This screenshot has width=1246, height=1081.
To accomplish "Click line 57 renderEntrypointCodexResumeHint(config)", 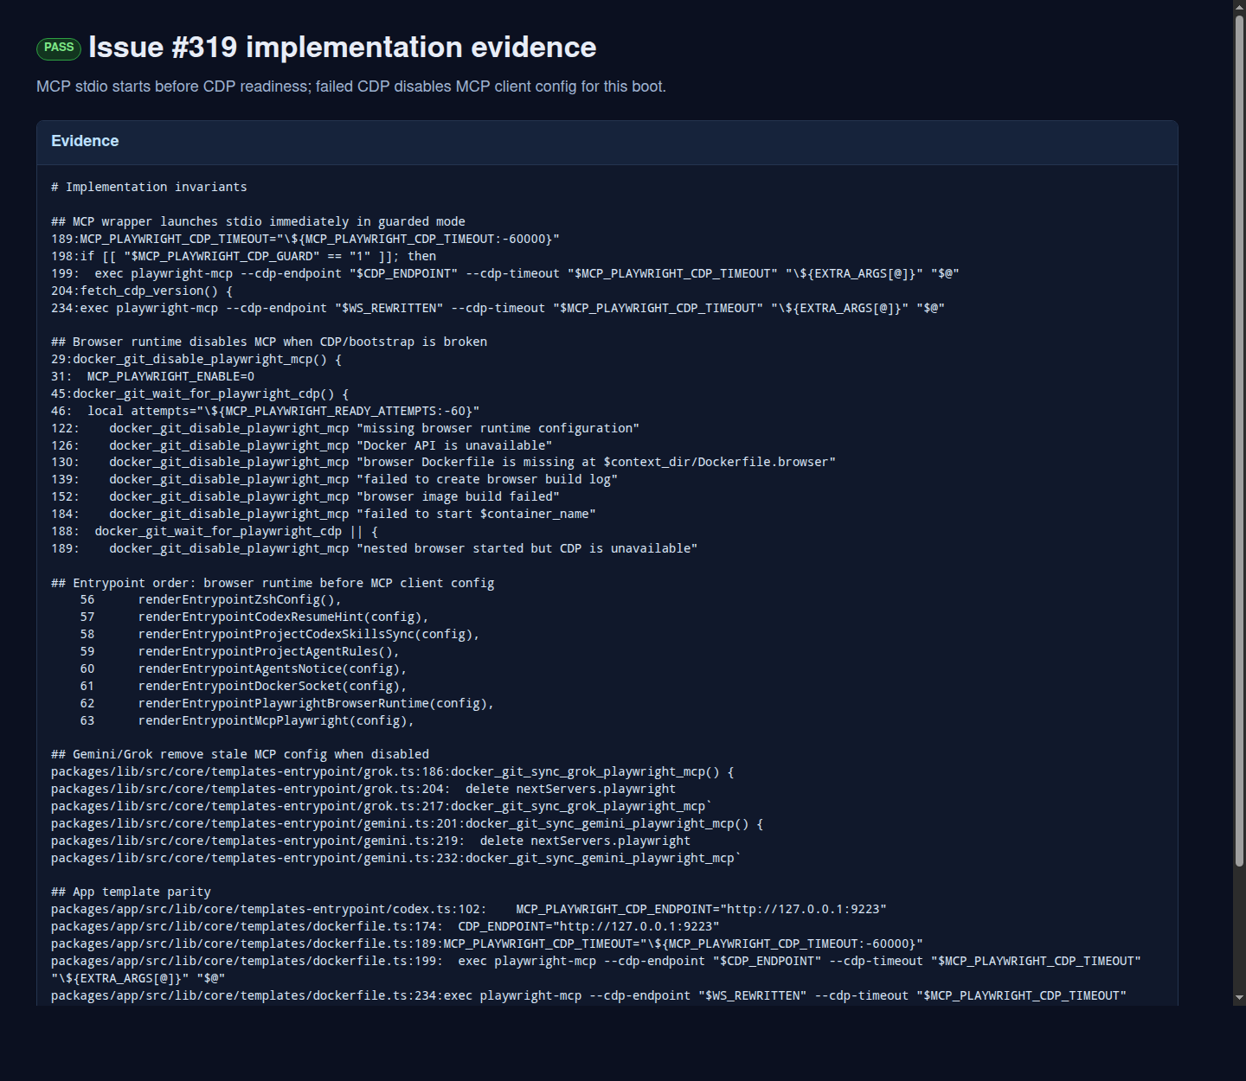I will coord(254,617).
